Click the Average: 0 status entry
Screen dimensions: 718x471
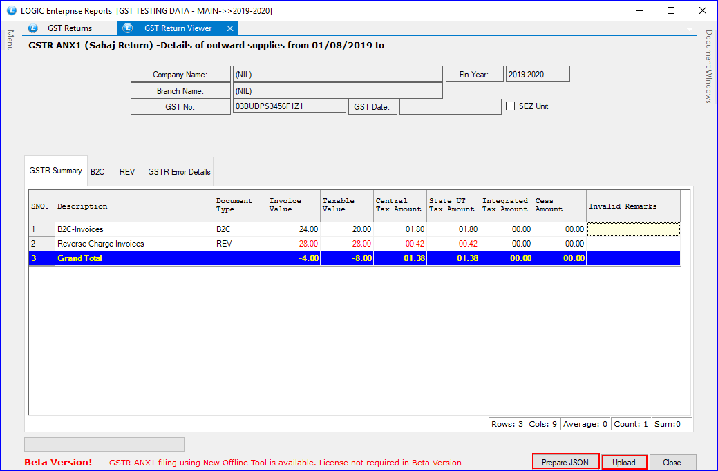point(585,424)
